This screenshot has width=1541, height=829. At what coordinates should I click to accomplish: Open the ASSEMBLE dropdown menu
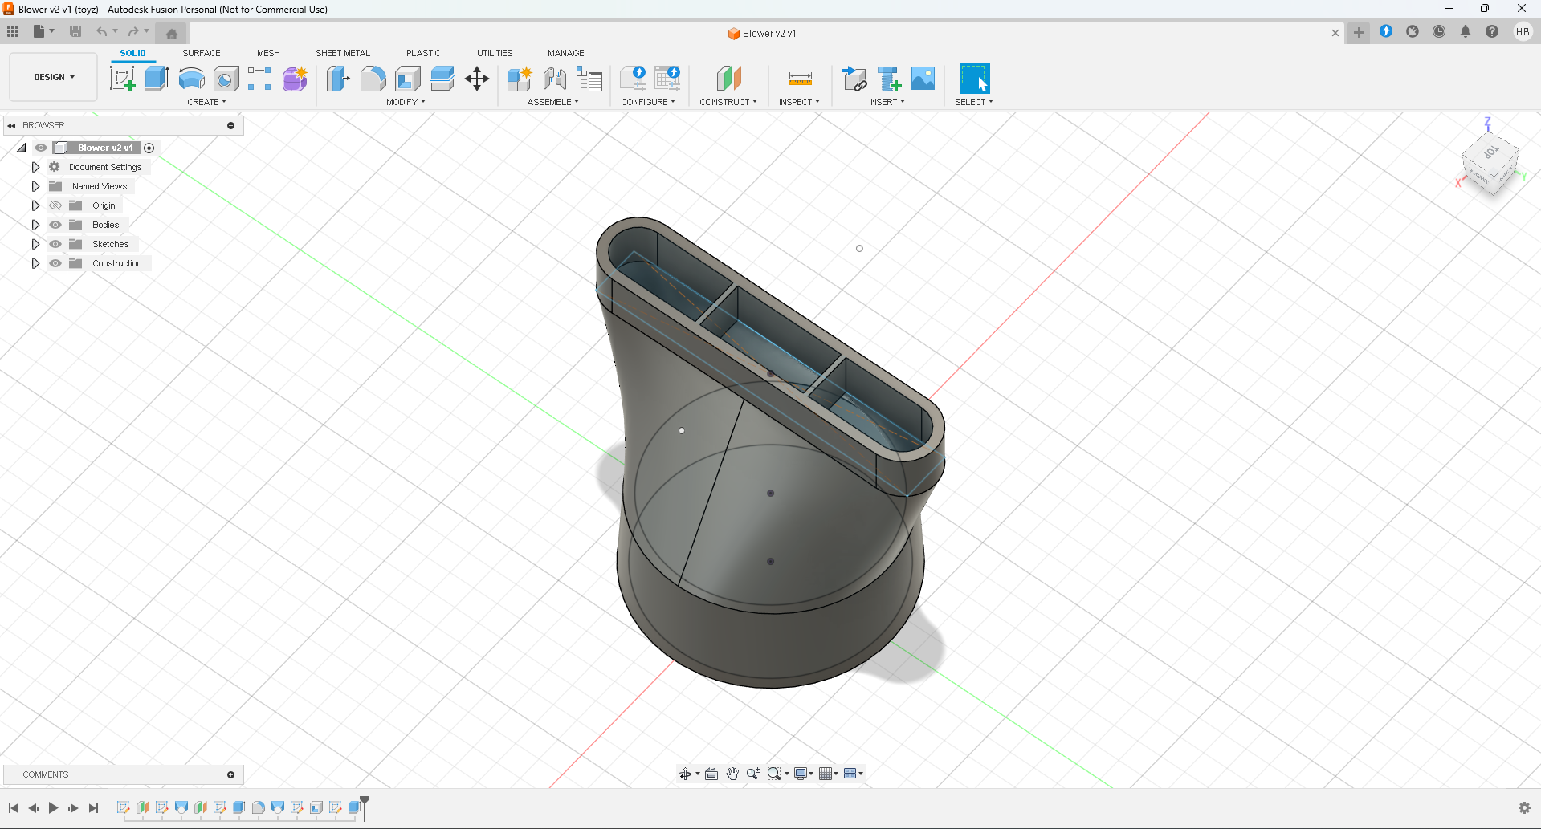pyautogui.click(x=553, y=102)
